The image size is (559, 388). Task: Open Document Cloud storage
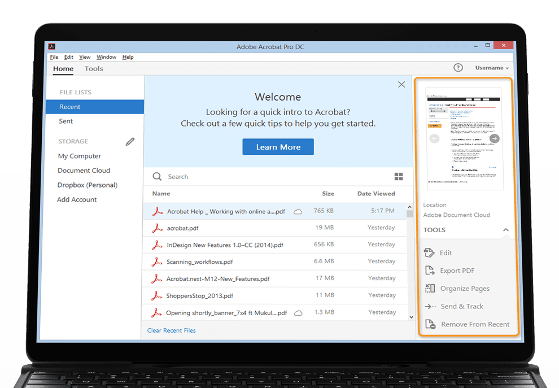pyautogui.click(x=84, y=171)
